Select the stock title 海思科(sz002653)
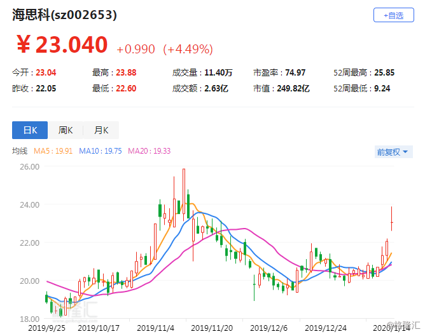Image resolution: width=425 pixels, height=334 pixels. pyautogui.click(x=64, y=15)
